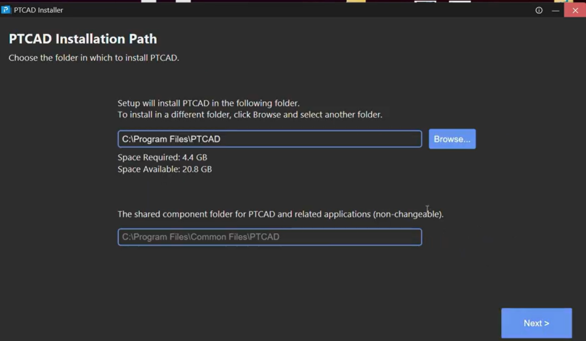Click the PTCAD logo icon in title bar

pos(6,10)
